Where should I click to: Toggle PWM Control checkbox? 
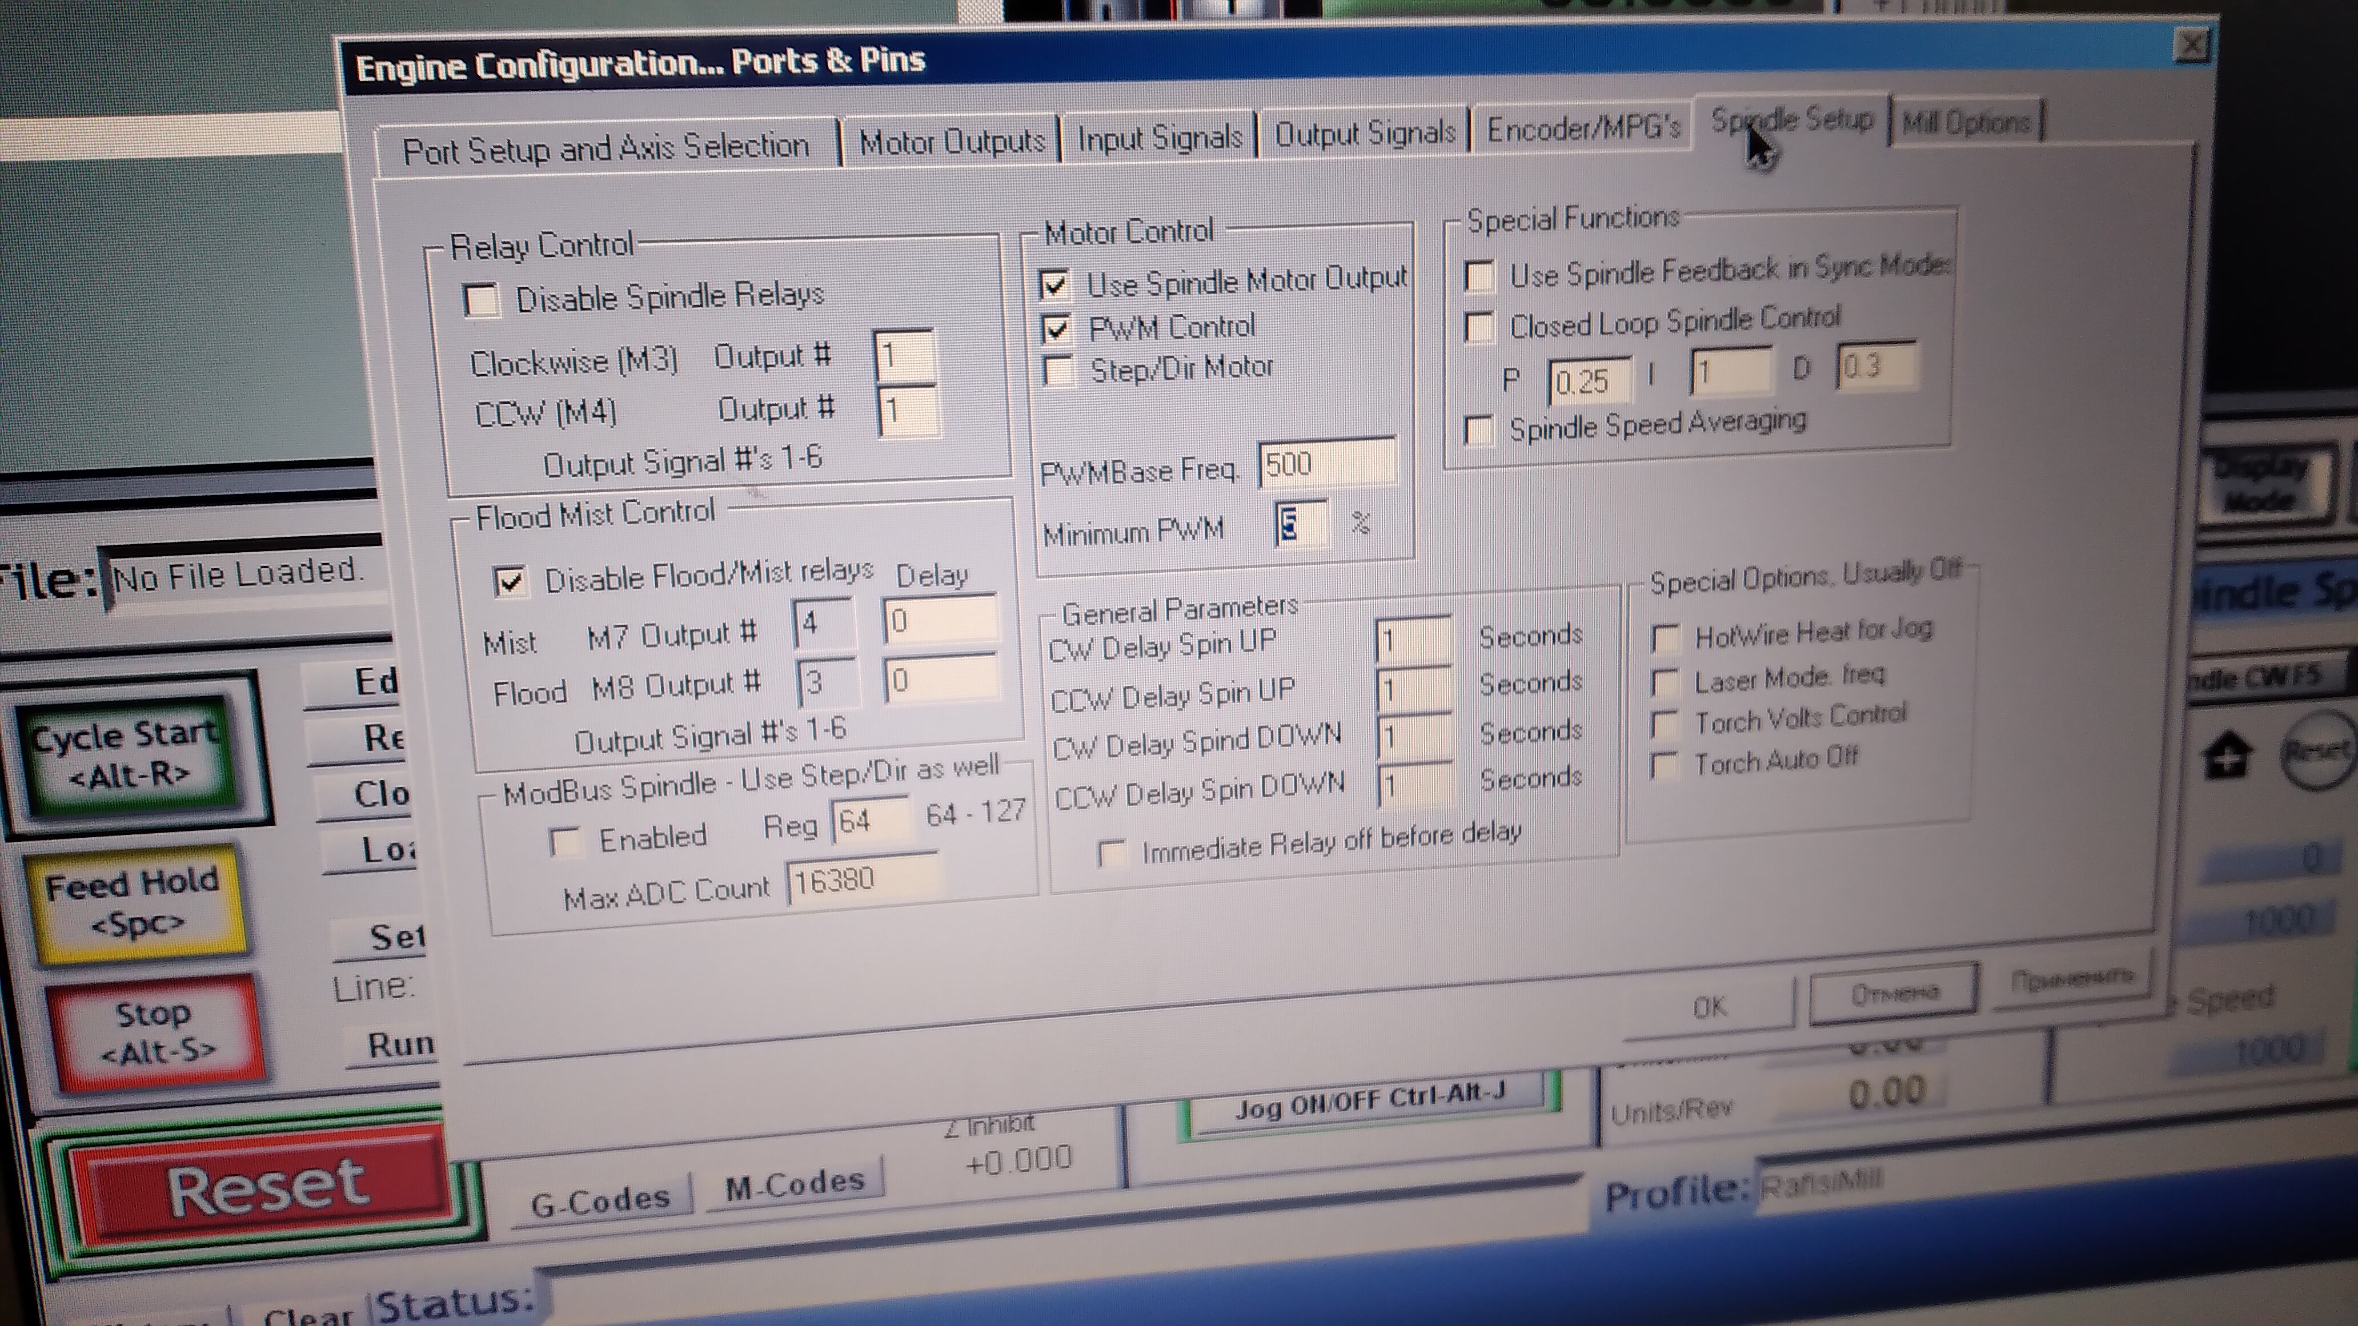coord(1056,328)
